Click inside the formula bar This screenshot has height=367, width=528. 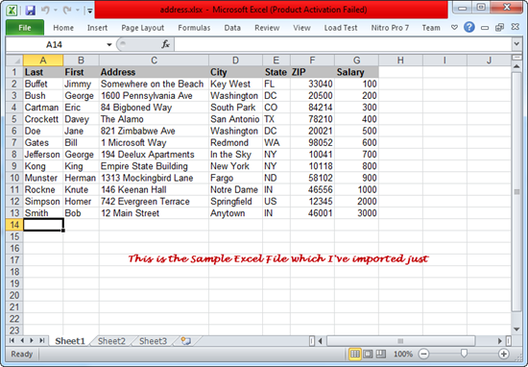click(343, 44)
